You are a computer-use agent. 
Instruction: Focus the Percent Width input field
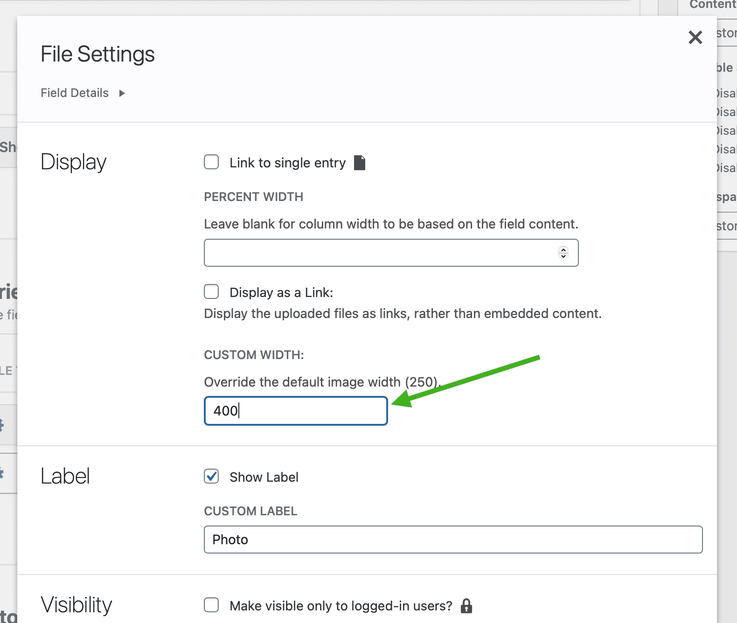coord(391,253)
